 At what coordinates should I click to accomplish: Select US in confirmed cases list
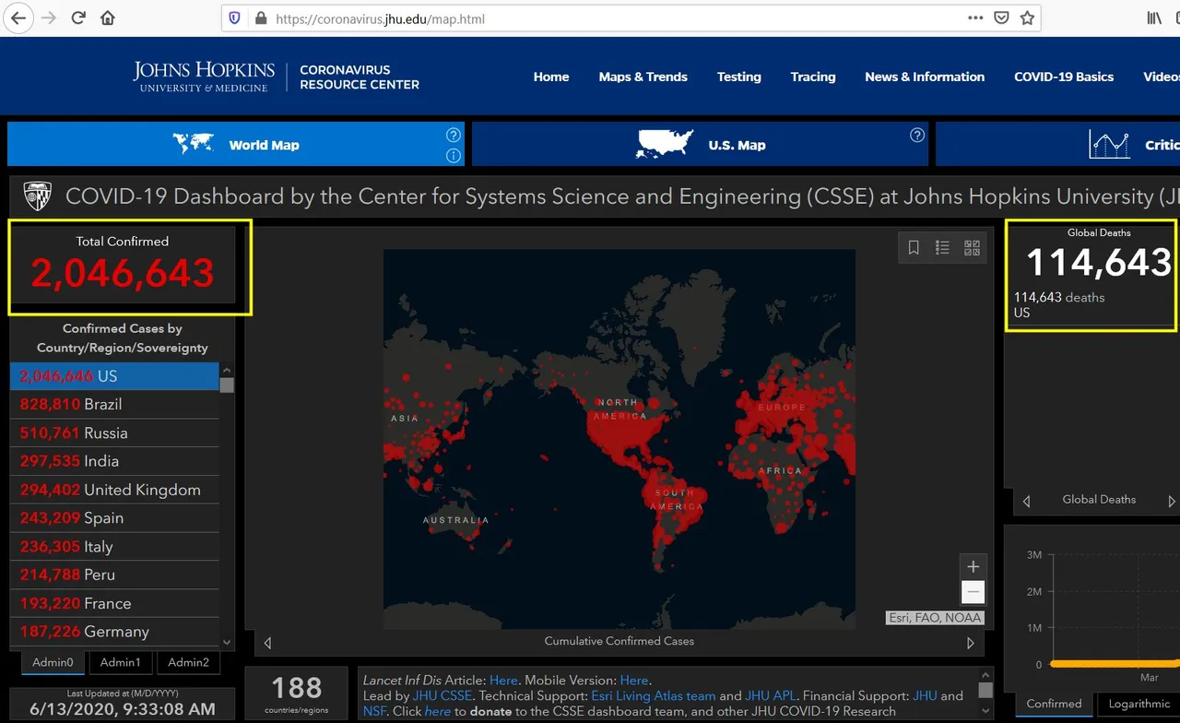pyautogui.click(x=114, y=376)
